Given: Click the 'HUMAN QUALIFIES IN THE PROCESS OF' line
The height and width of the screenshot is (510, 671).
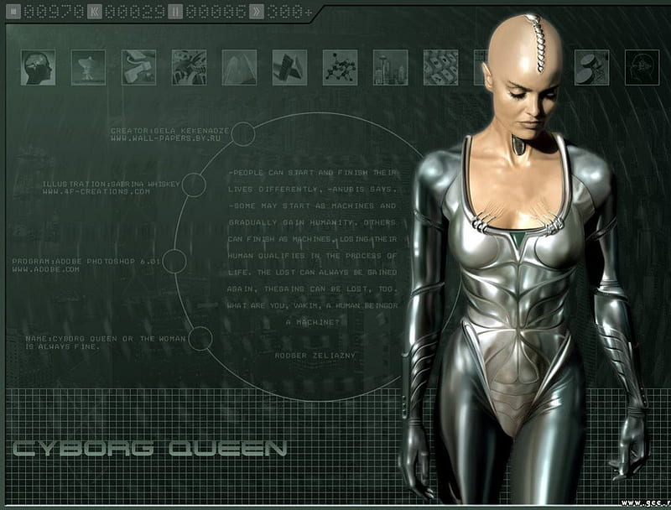Looking at the screenshot, I should 312,256.
